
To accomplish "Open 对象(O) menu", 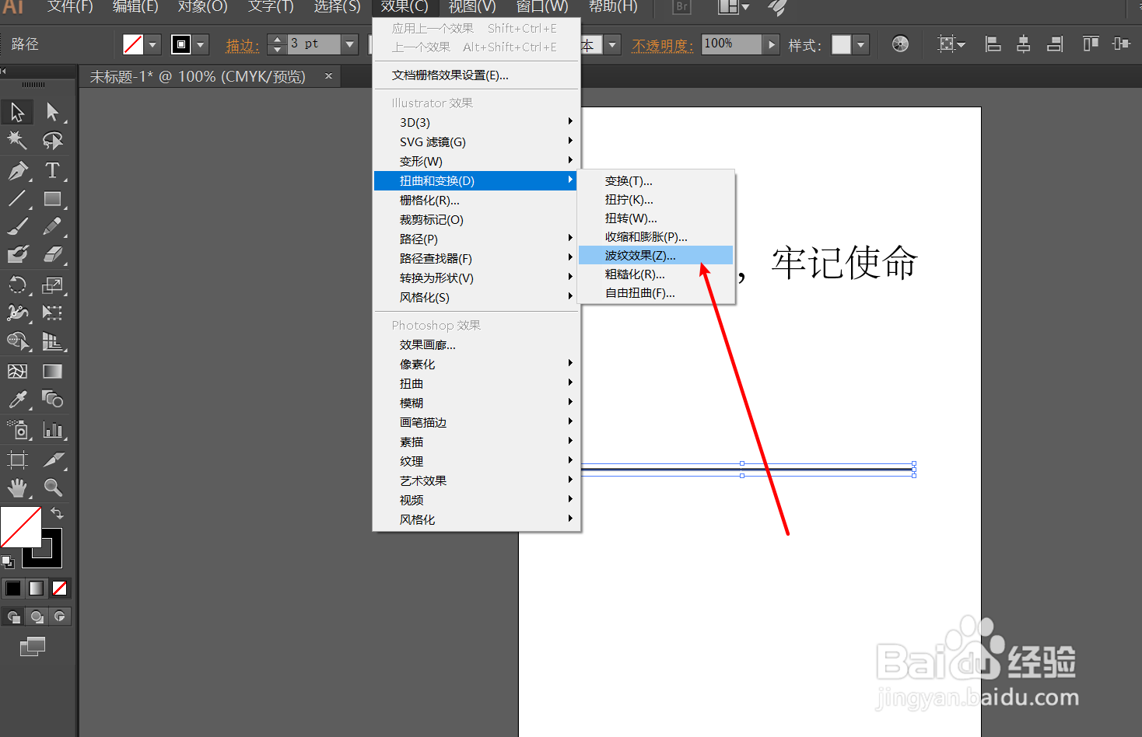I will [x=202, y=7].
